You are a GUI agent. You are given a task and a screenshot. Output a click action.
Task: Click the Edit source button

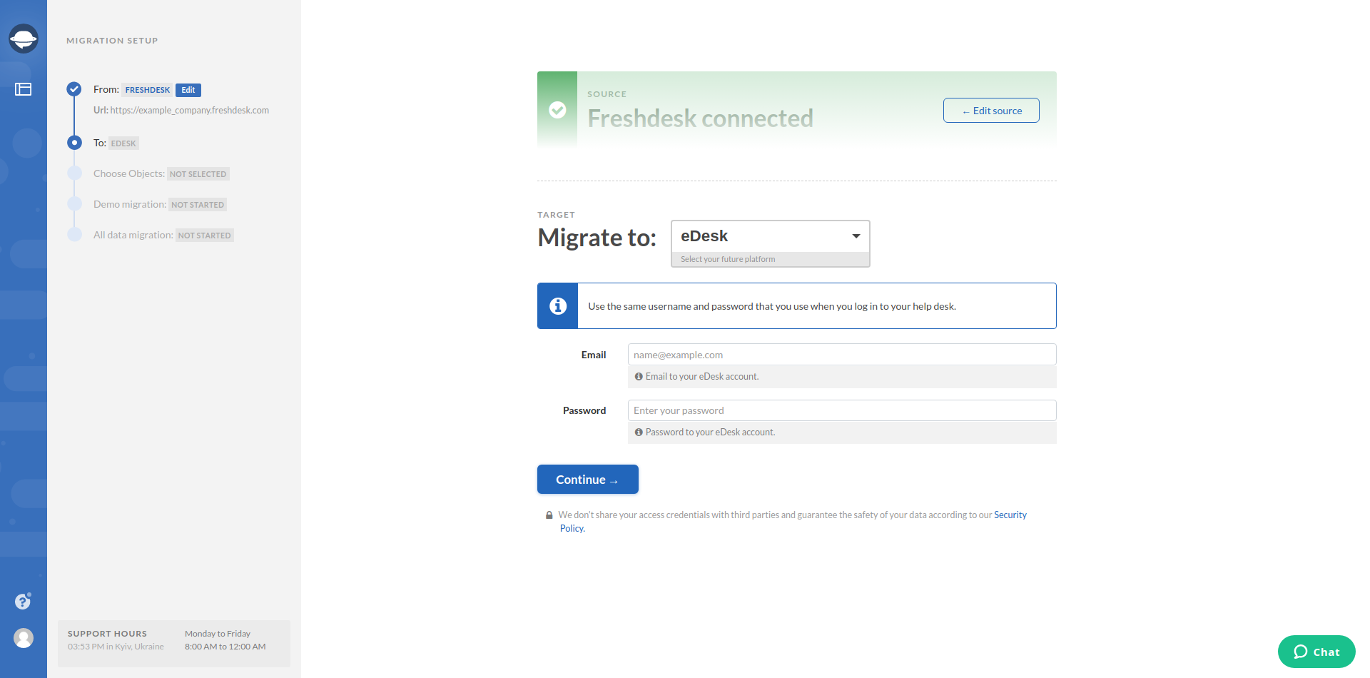point(991,111)
